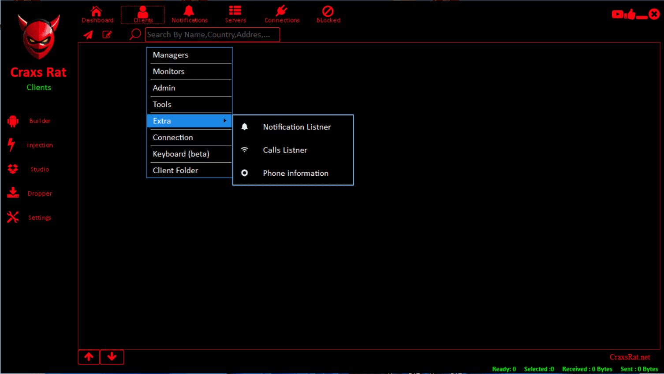Show the Blocked list tab

(x=328, y=15)
